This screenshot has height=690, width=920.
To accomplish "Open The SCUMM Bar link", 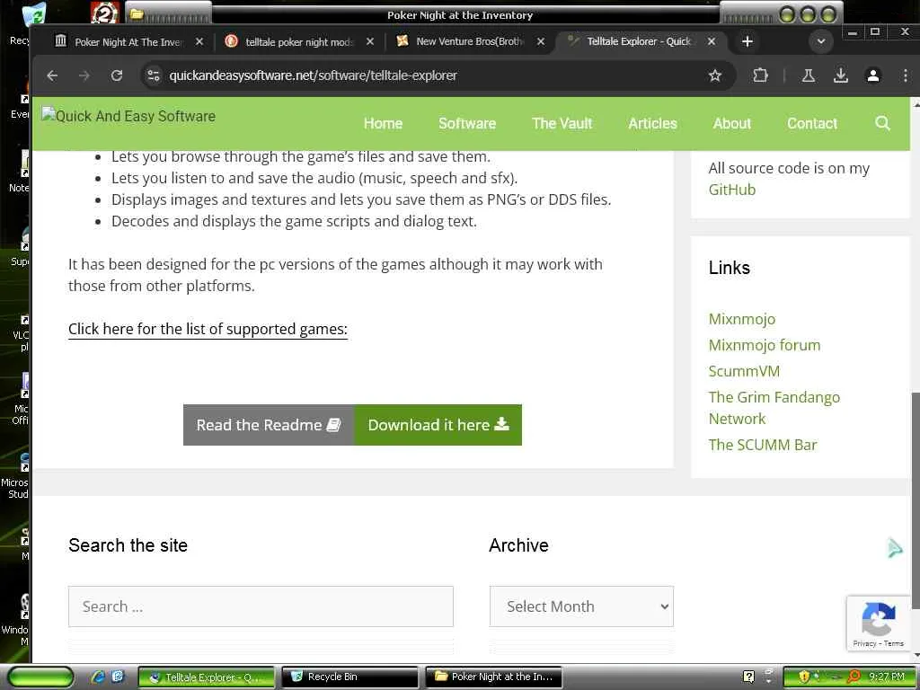I will pyautogui.click(x=762, y=445).
